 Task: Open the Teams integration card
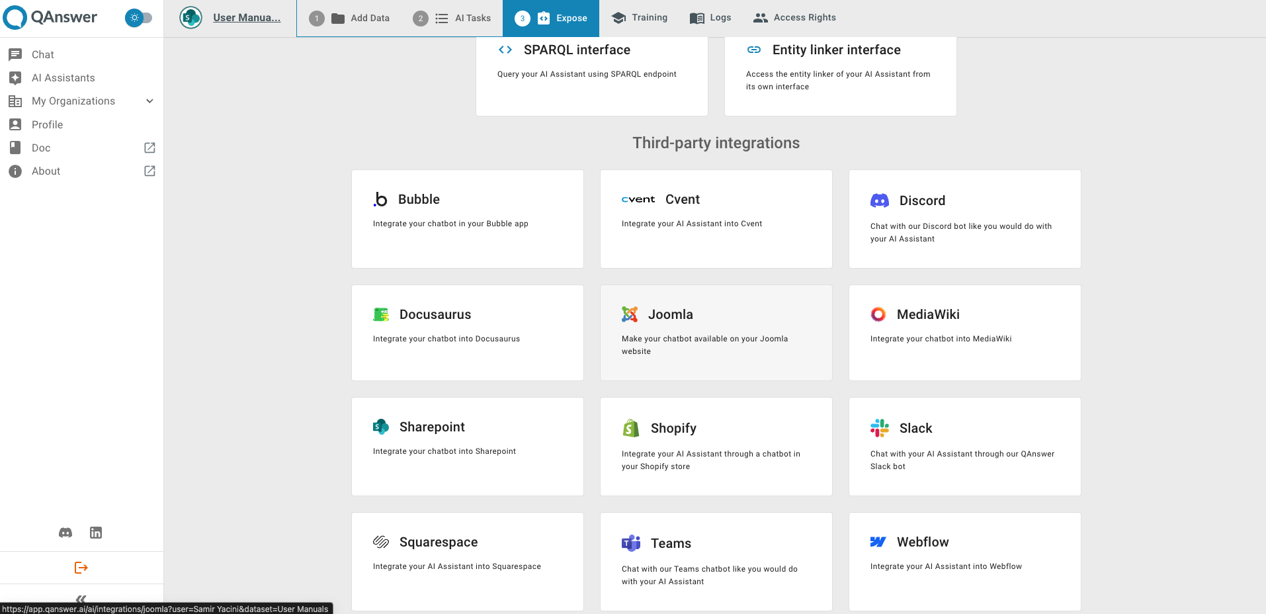pyautogui.click(x=716, y=562)
